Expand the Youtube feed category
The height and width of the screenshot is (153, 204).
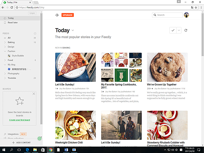[x=5, y=78]
